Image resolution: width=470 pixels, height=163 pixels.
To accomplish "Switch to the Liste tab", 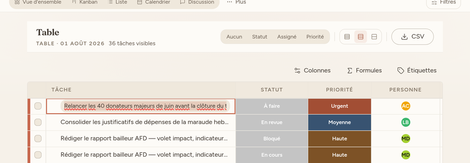I will 117,2.
